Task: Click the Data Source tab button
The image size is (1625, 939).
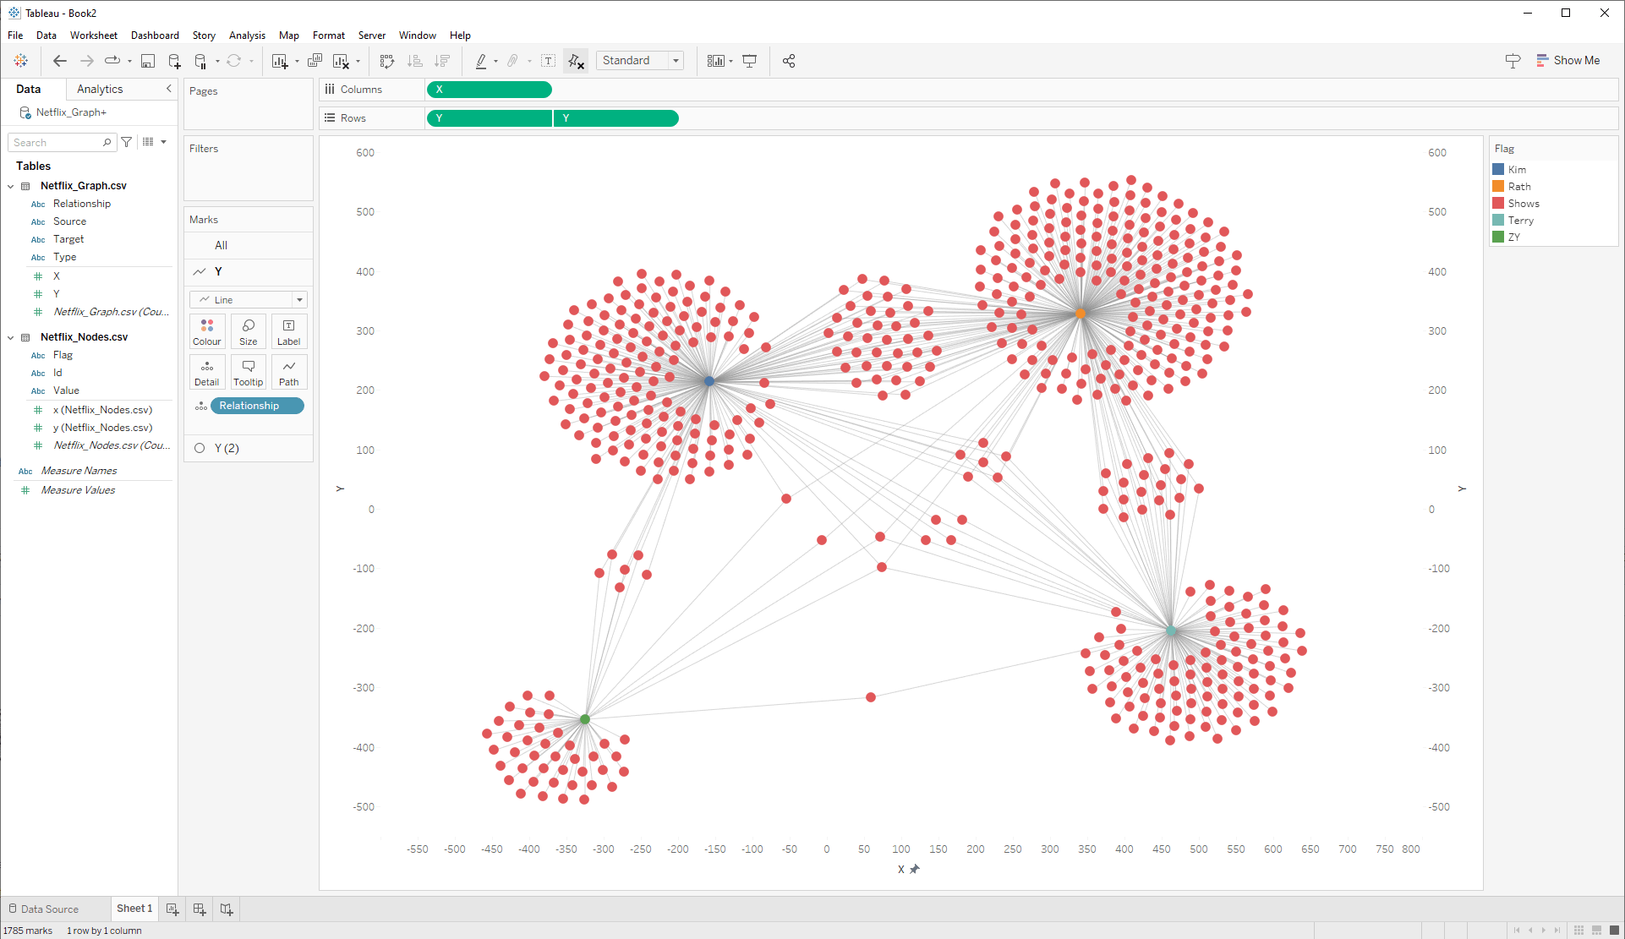Action: tap(44, 909)
